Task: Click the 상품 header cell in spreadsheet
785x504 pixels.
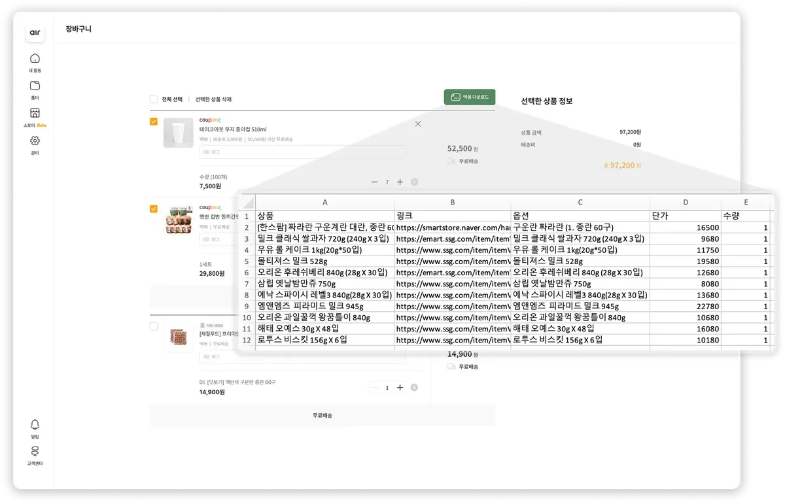Action: [325, 216]
